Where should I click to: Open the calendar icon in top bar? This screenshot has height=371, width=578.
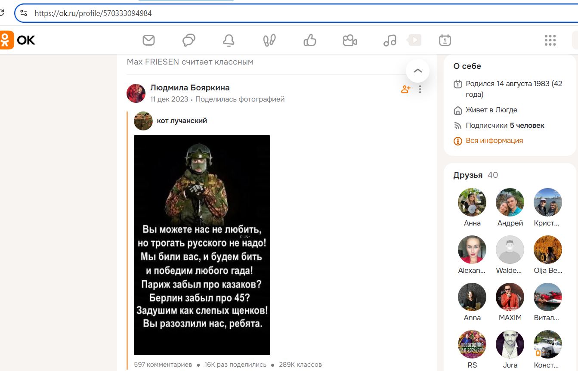(445, 40)
